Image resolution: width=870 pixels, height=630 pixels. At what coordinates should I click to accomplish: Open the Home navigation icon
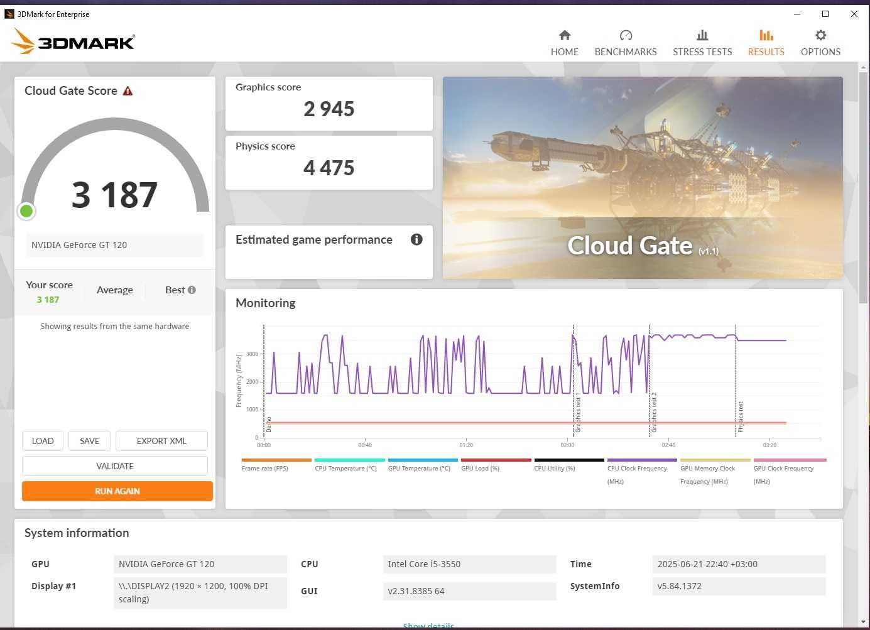point(564,35)
